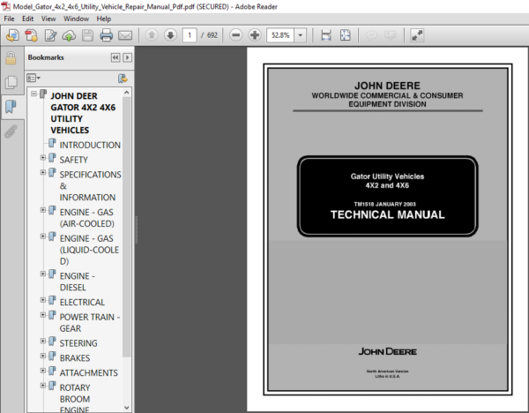Screen dimensions: 529x413
Task: Click the Add sticky note comment icon
Action: [x=371, y=35]
